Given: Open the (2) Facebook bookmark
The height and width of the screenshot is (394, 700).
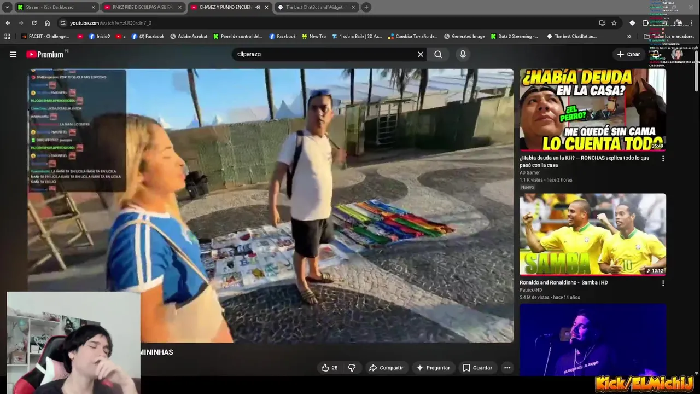Looking at the screenshot, I should (148, 36).
